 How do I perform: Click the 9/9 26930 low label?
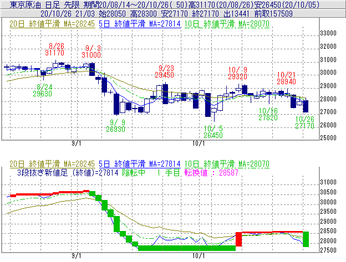(x=116, y=126)
